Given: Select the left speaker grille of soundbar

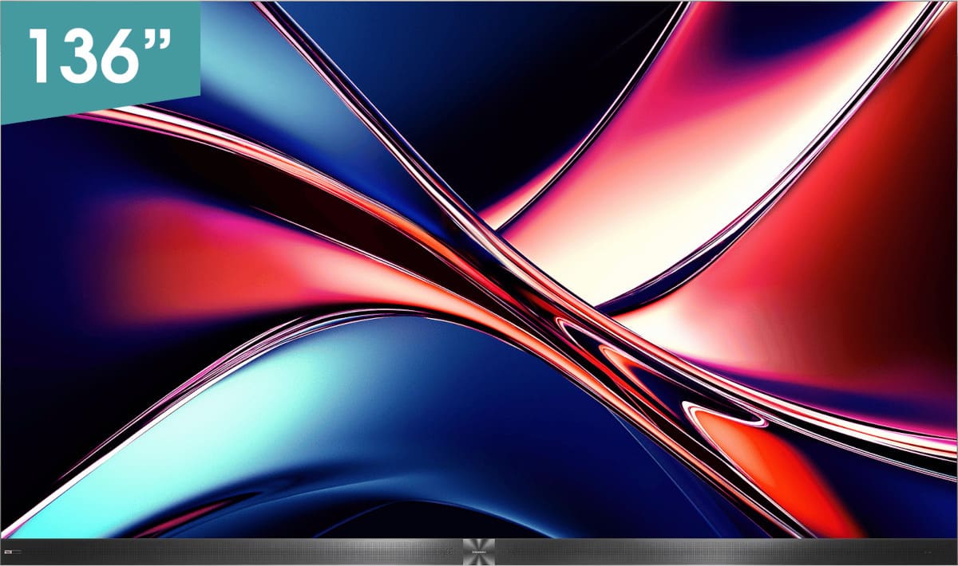Looking at the screenshot, I should [239, 552].
